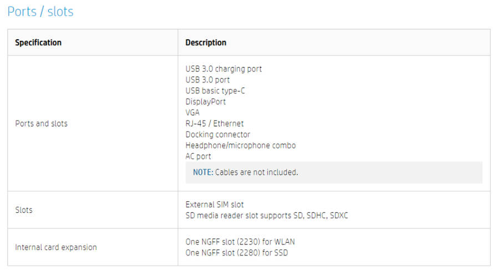The height and width of the screenshot is (271, 499).
Task: Click USB 3.0 charging port text
Action: (223, 69)
